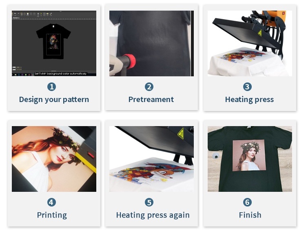Click the yellow warning triangle in step 5 image
The height and width of the screenshot is (231, 306).
pos(181,133)
